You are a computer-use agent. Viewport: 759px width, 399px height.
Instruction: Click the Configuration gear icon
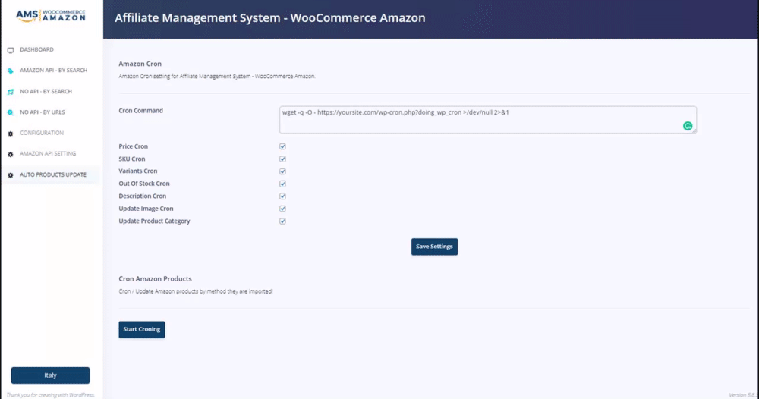10,134
